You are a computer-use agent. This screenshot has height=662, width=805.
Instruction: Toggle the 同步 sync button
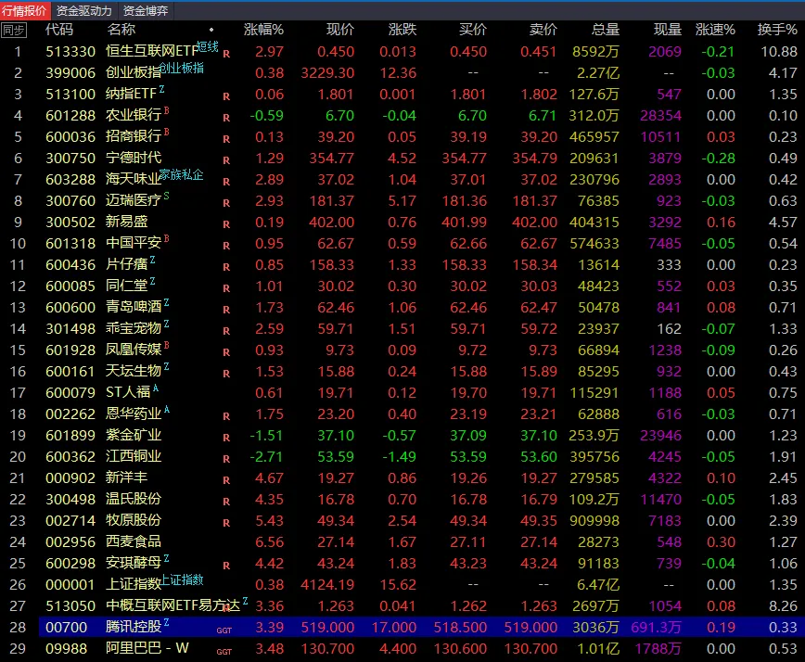(14, 31)
